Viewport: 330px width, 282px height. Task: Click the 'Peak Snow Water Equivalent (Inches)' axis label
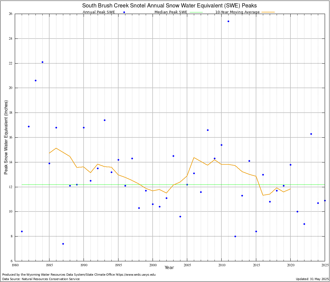point(6,137)
